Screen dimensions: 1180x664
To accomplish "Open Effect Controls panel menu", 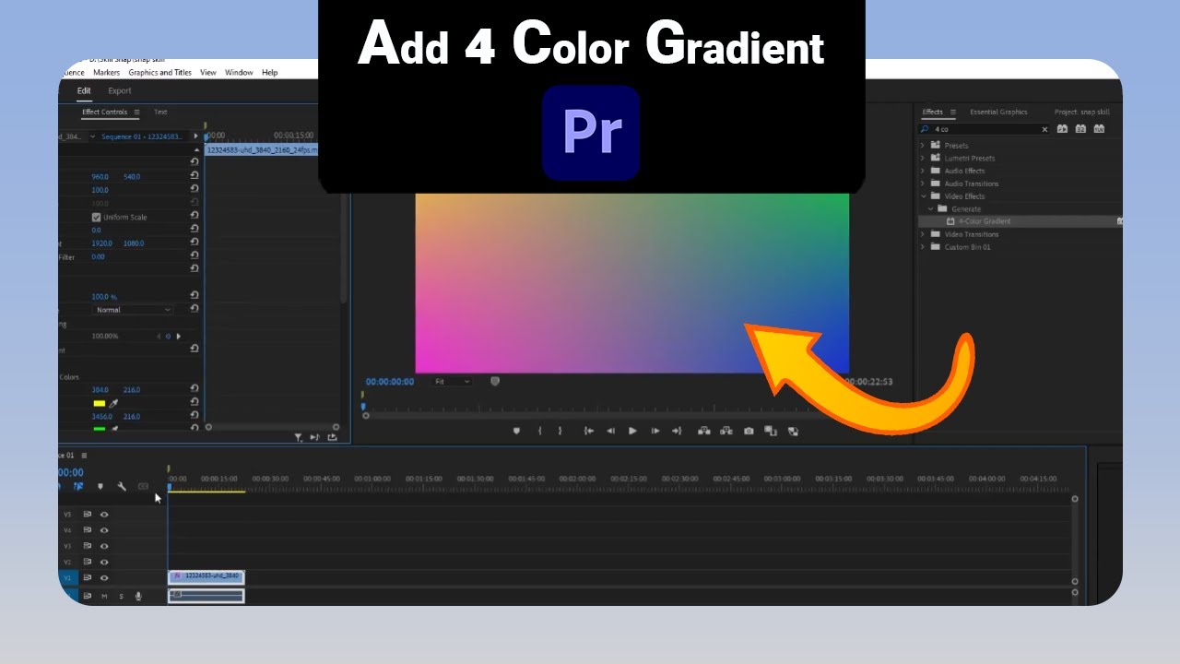I will point(136,113).
